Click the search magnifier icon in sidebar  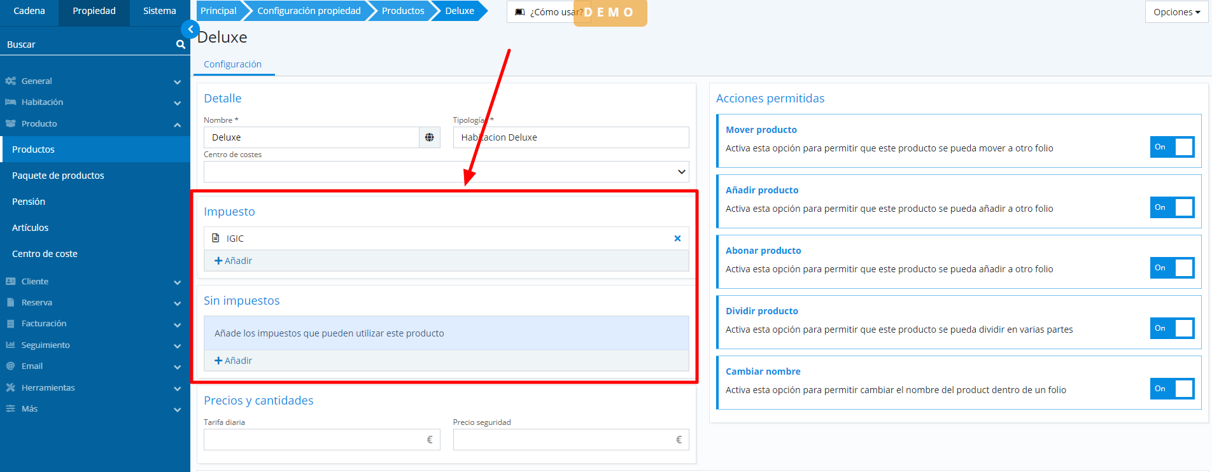181,45
